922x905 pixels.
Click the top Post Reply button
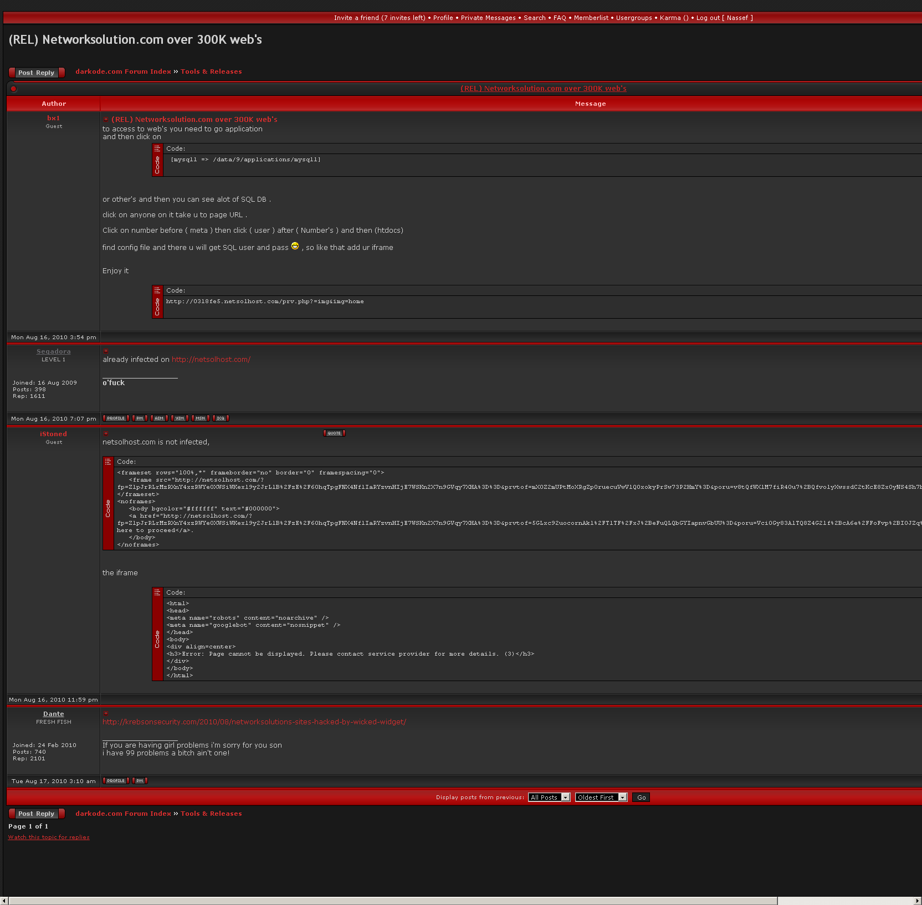click(x=37, y=73)
